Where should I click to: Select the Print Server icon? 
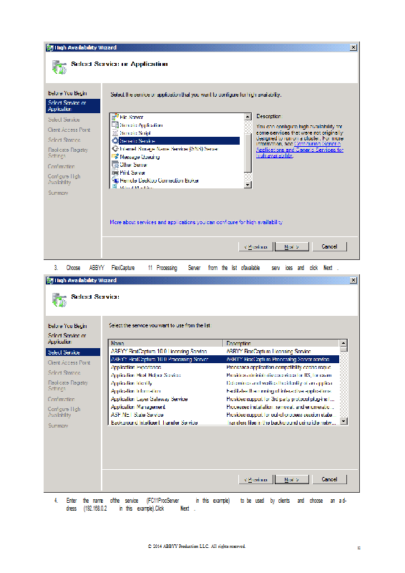pyautogui.click(x=115, y=173)
